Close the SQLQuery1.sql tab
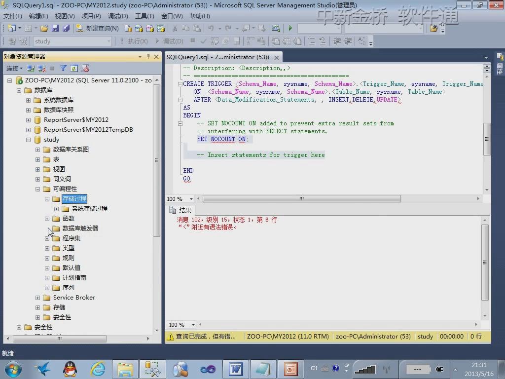Viewport: 505px width, 379px height. tap(276, 57)
